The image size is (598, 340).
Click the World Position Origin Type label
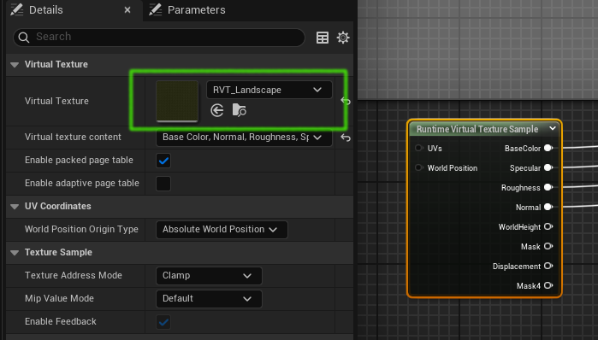click(x=81, y=229)
